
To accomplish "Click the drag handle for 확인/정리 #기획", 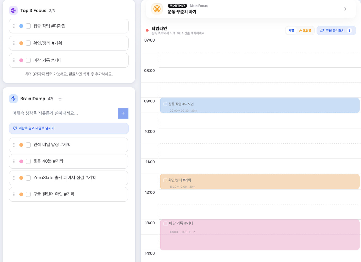I will click(x=14, y=43).
